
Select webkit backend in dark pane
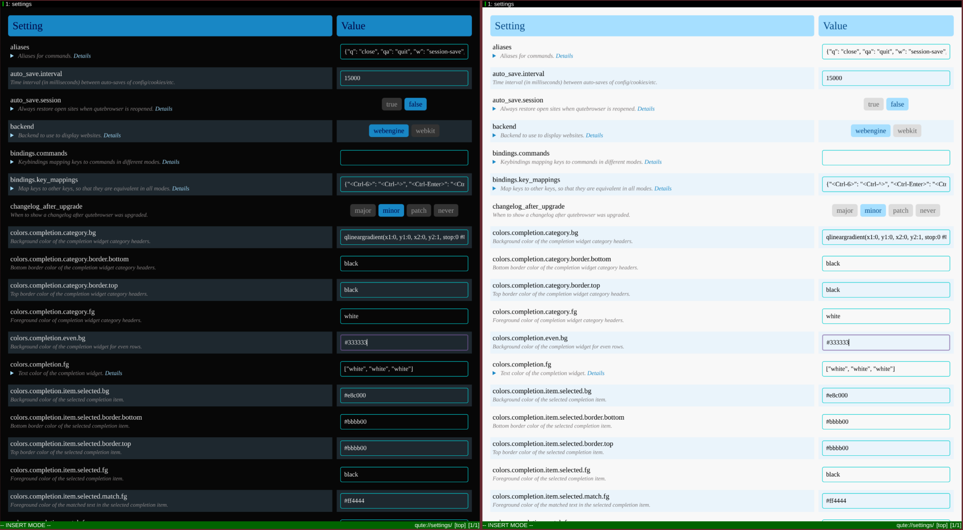tap(425, 131)
